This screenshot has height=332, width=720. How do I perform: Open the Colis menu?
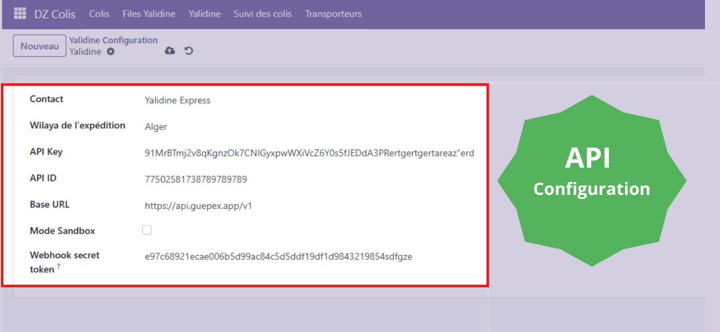coord(99,14)
